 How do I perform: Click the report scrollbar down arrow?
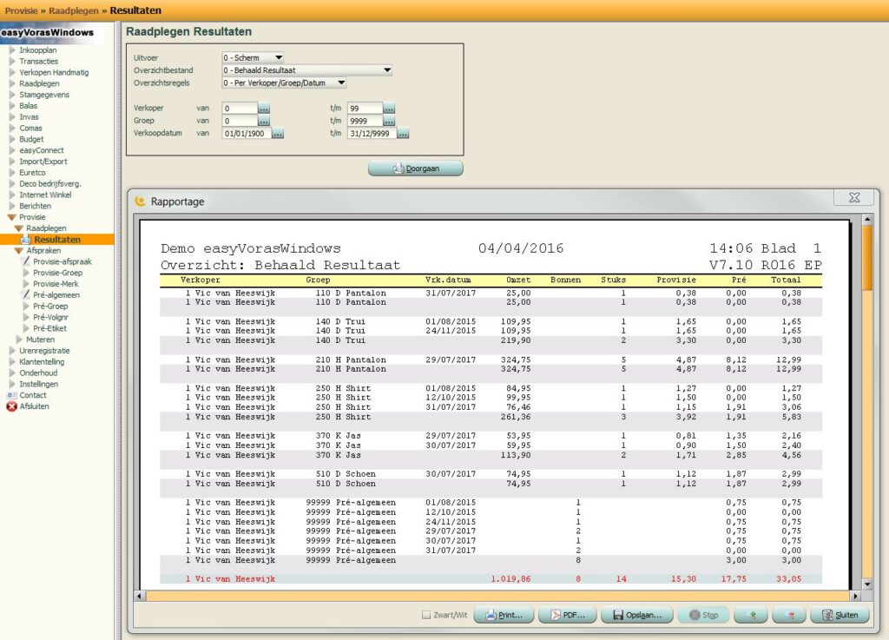click(867, 584)
